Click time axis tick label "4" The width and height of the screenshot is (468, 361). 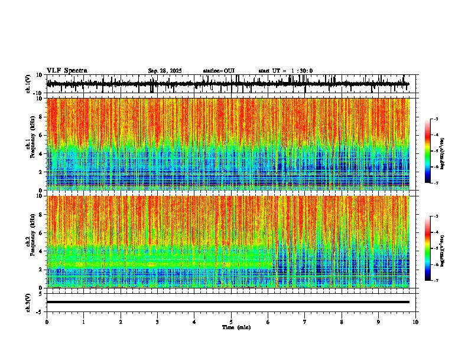194,322
